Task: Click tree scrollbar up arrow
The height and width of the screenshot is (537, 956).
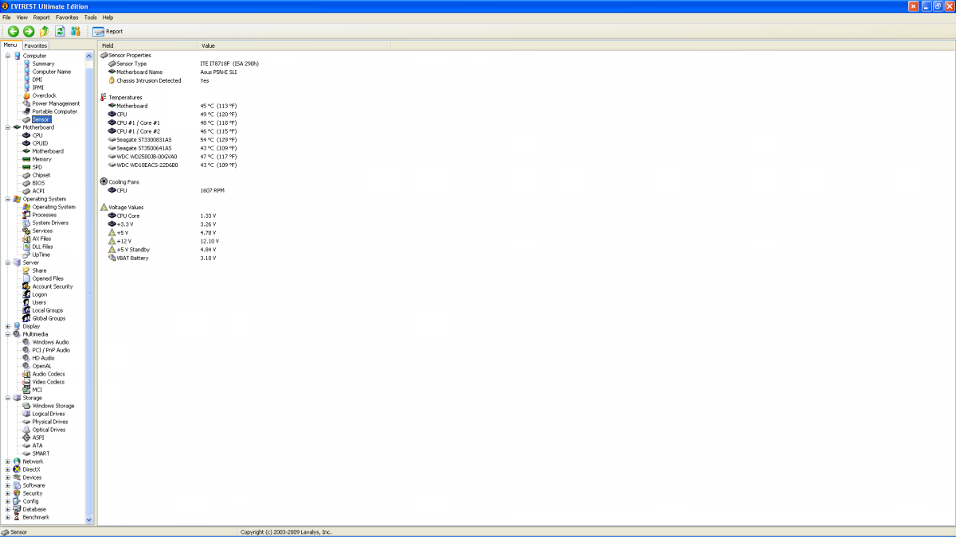Action: click(x=89, y=56)
